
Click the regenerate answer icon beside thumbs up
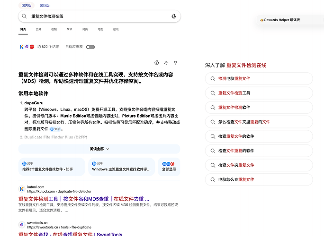[x=157, y=63]
